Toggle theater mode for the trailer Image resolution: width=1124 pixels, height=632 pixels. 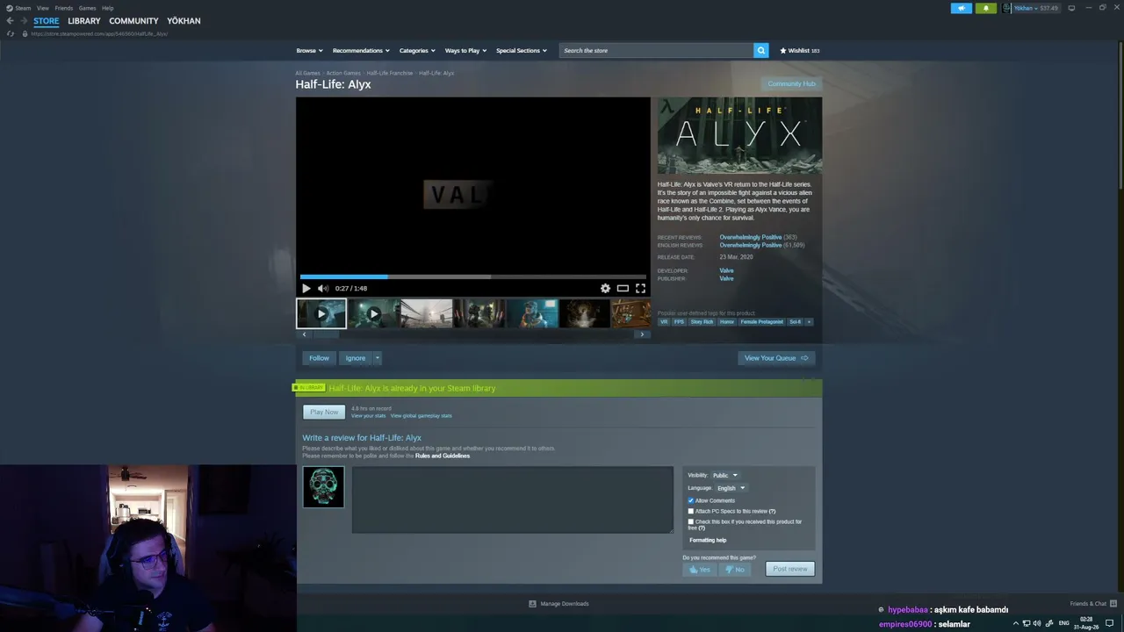coord(623,288)
